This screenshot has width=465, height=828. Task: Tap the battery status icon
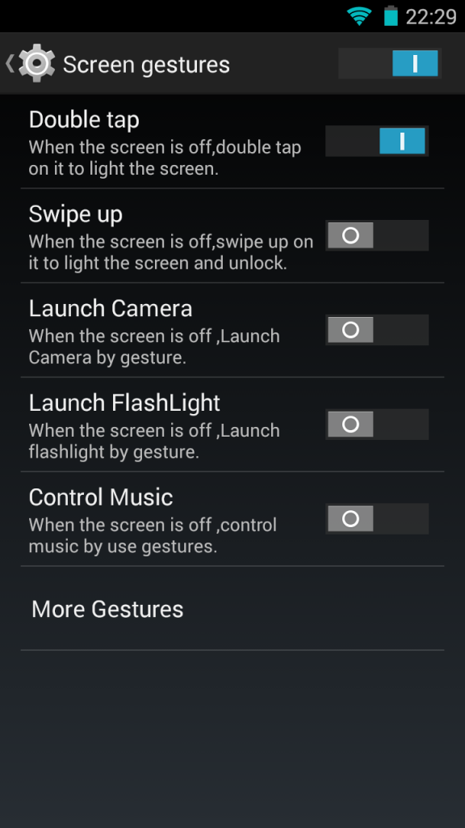391,16
